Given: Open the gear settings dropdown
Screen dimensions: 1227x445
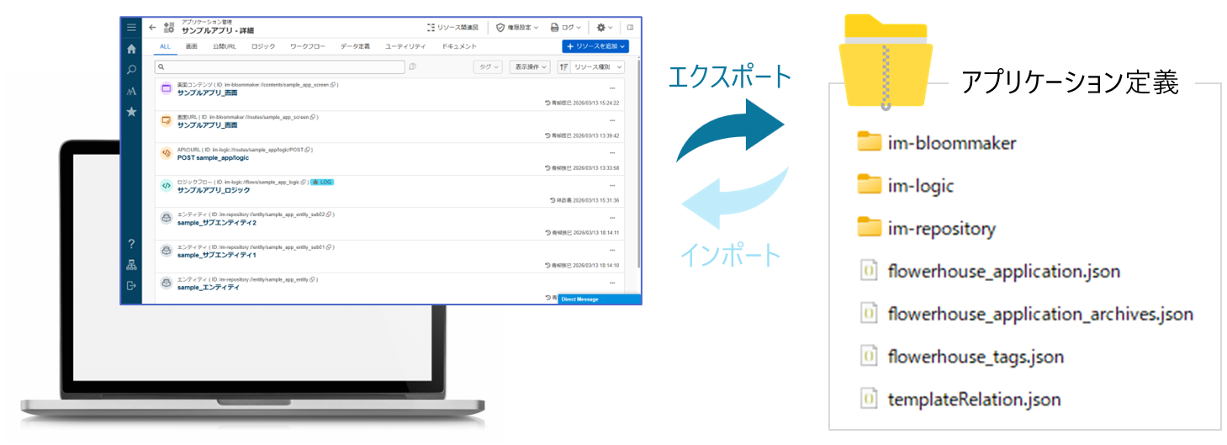Looking at the screenshot, I should pyautogui.click(x=605, y=27).
